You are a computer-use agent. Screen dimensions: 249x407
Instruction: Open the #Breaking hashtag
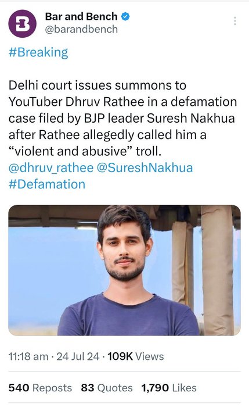(38, 52)
